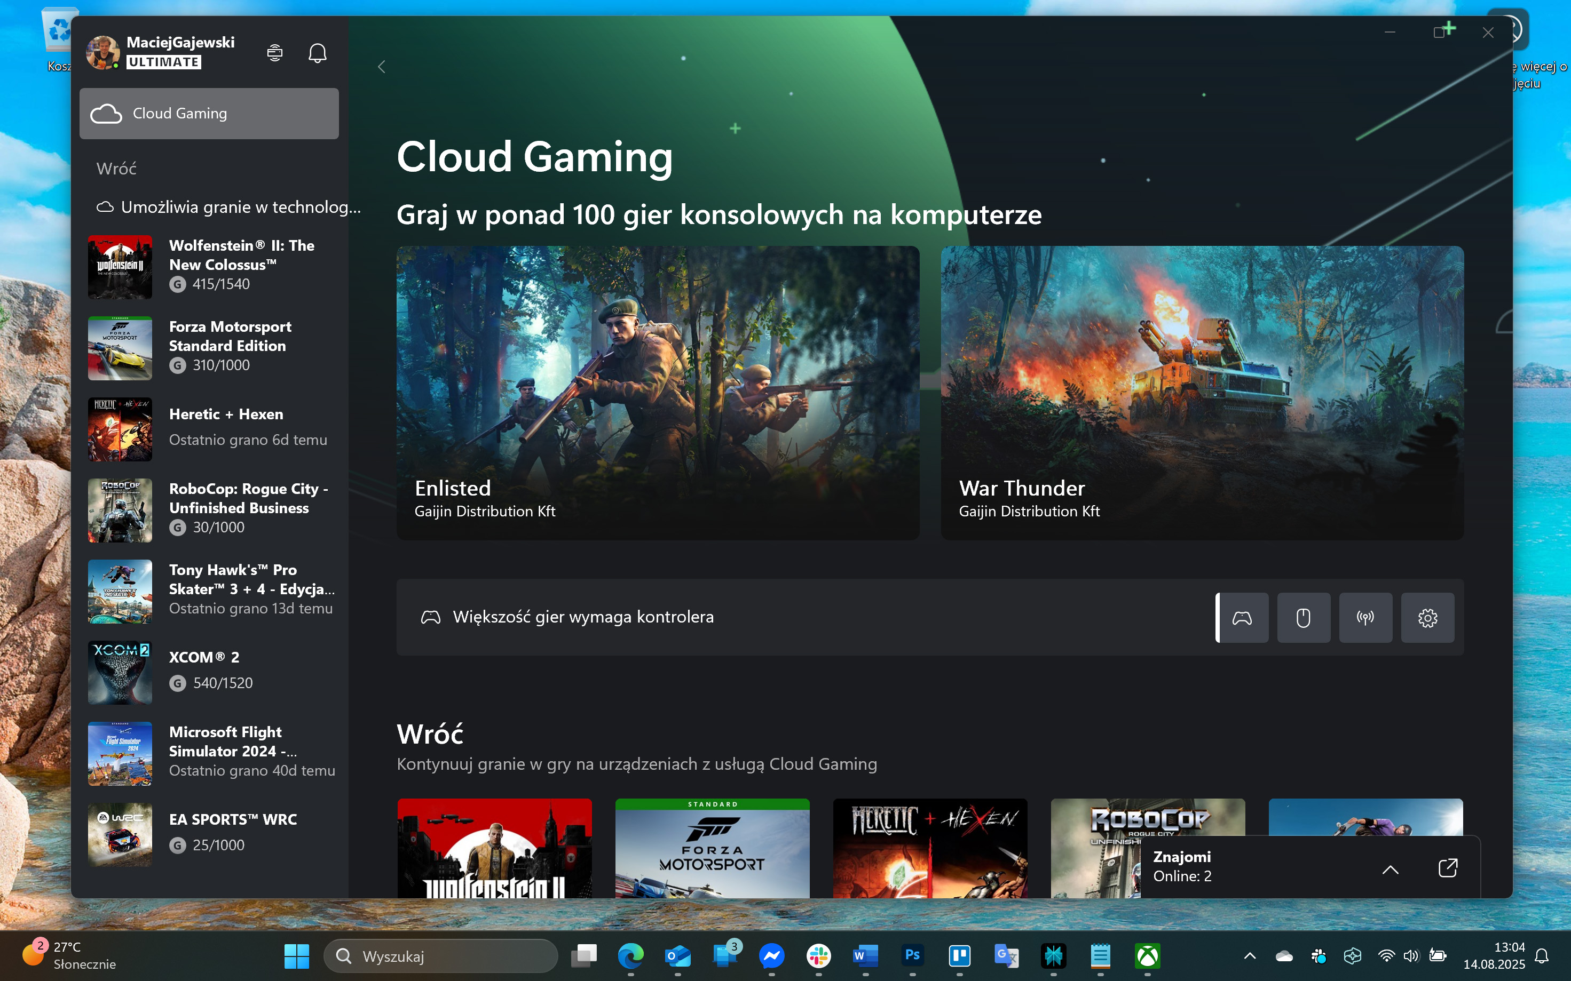Open the Windows notification center bell
Image resolution: width=1571 pixels, height=981 pixels.
click(1542, 956)
